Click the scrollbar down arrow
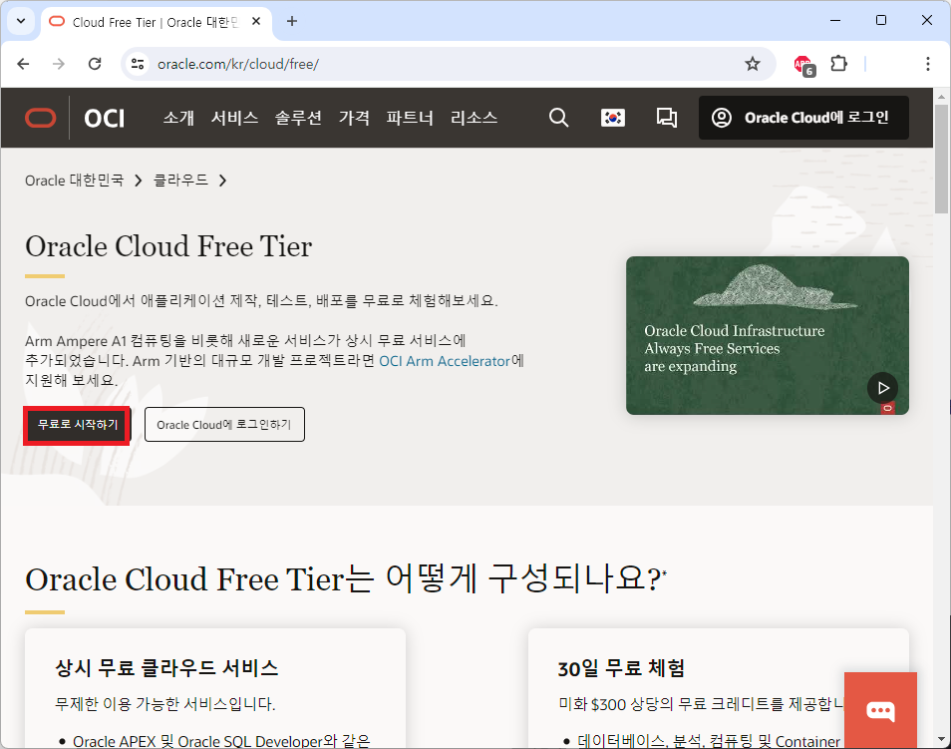The image size is (951, 749). coord(941,739)
